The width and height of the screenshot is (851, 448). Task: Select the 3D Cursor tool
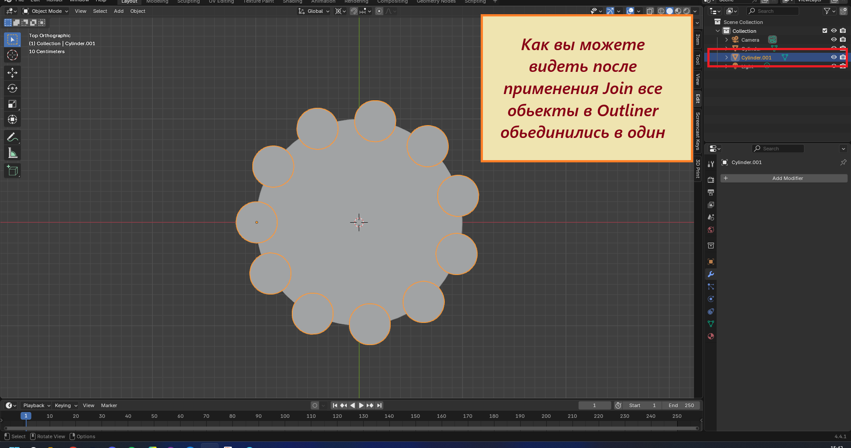(12, 55)
